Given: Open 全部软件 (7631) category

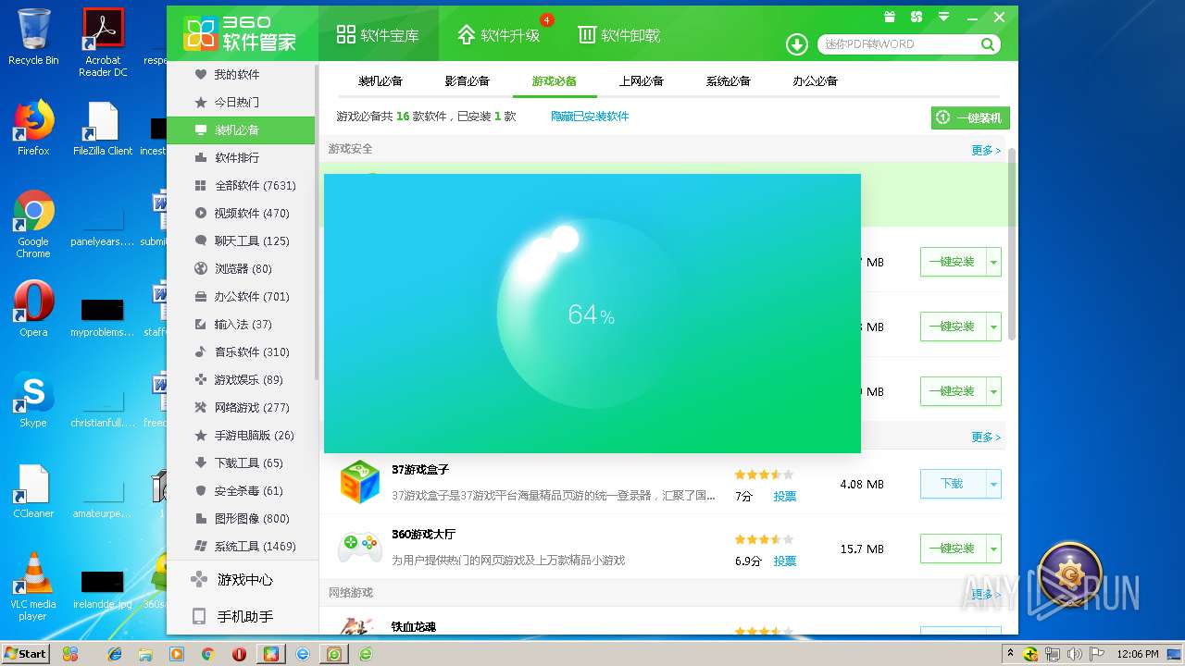Looking at the screenshot, I should point(241,185).
